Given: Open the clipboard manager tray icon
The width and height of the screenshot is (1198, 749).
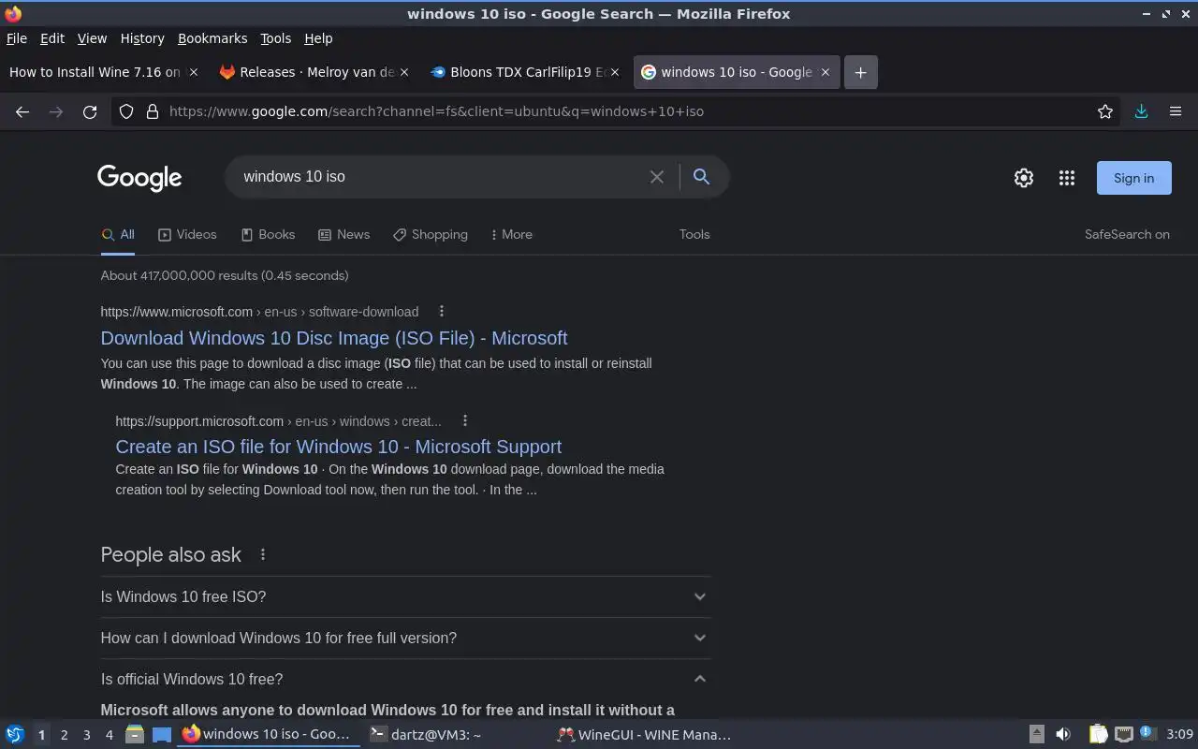Looking at the screenshot, I should 1098,735.
